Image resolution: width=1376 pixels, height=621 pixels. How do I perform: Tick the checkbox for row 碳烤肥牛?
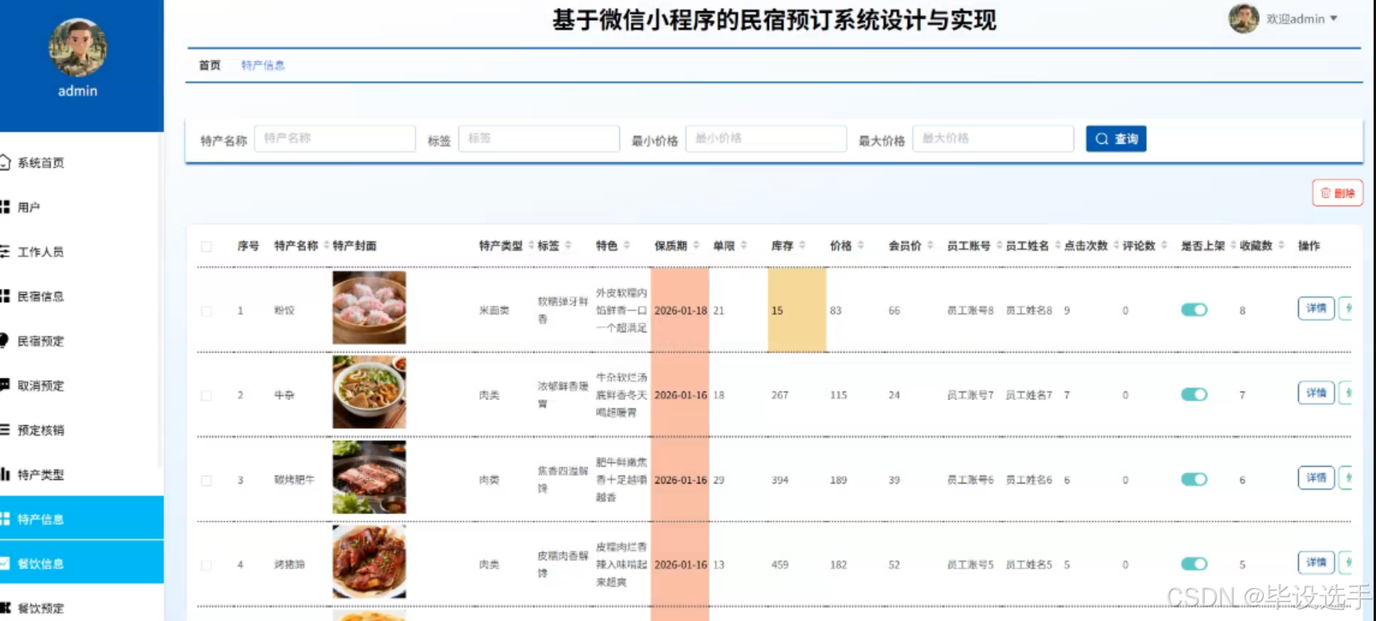pos(207,481)
